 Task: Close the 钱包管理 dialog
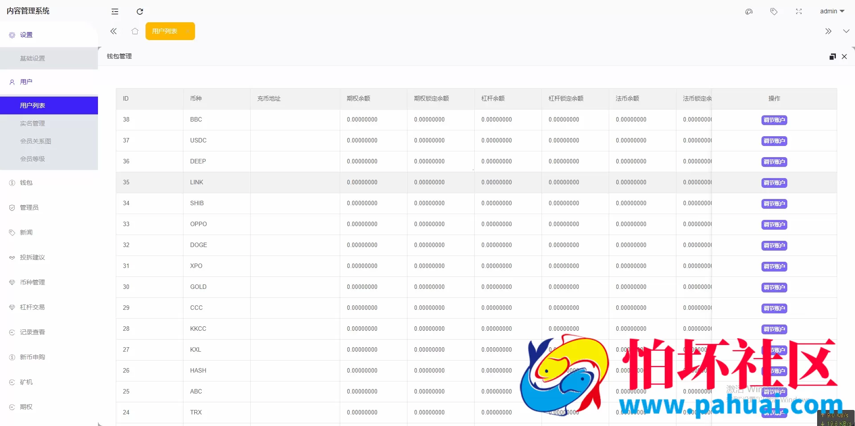844,57
